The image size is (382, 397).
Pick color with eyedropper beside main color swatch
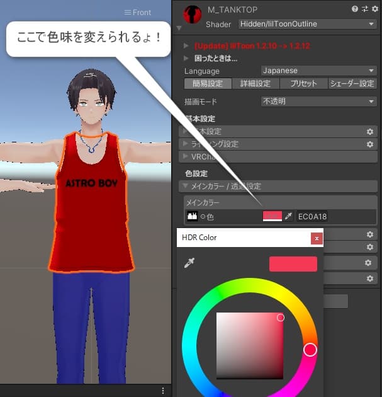(288, 216)
